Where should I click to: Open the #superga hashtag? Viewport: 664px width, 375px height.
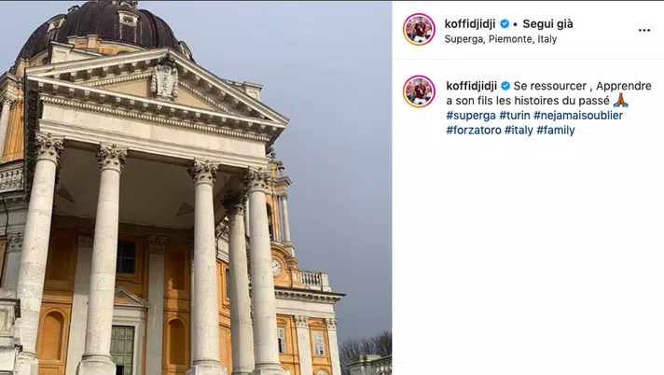471,116
